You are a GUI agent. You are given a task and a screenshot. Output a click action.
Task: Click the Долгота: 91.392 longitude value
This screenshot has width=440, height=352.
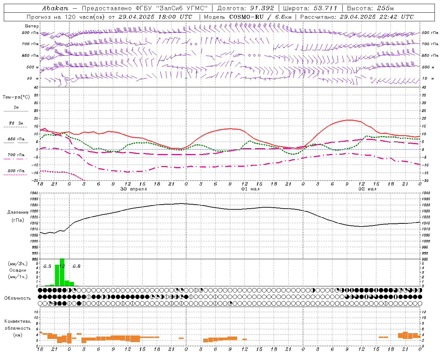246,8
